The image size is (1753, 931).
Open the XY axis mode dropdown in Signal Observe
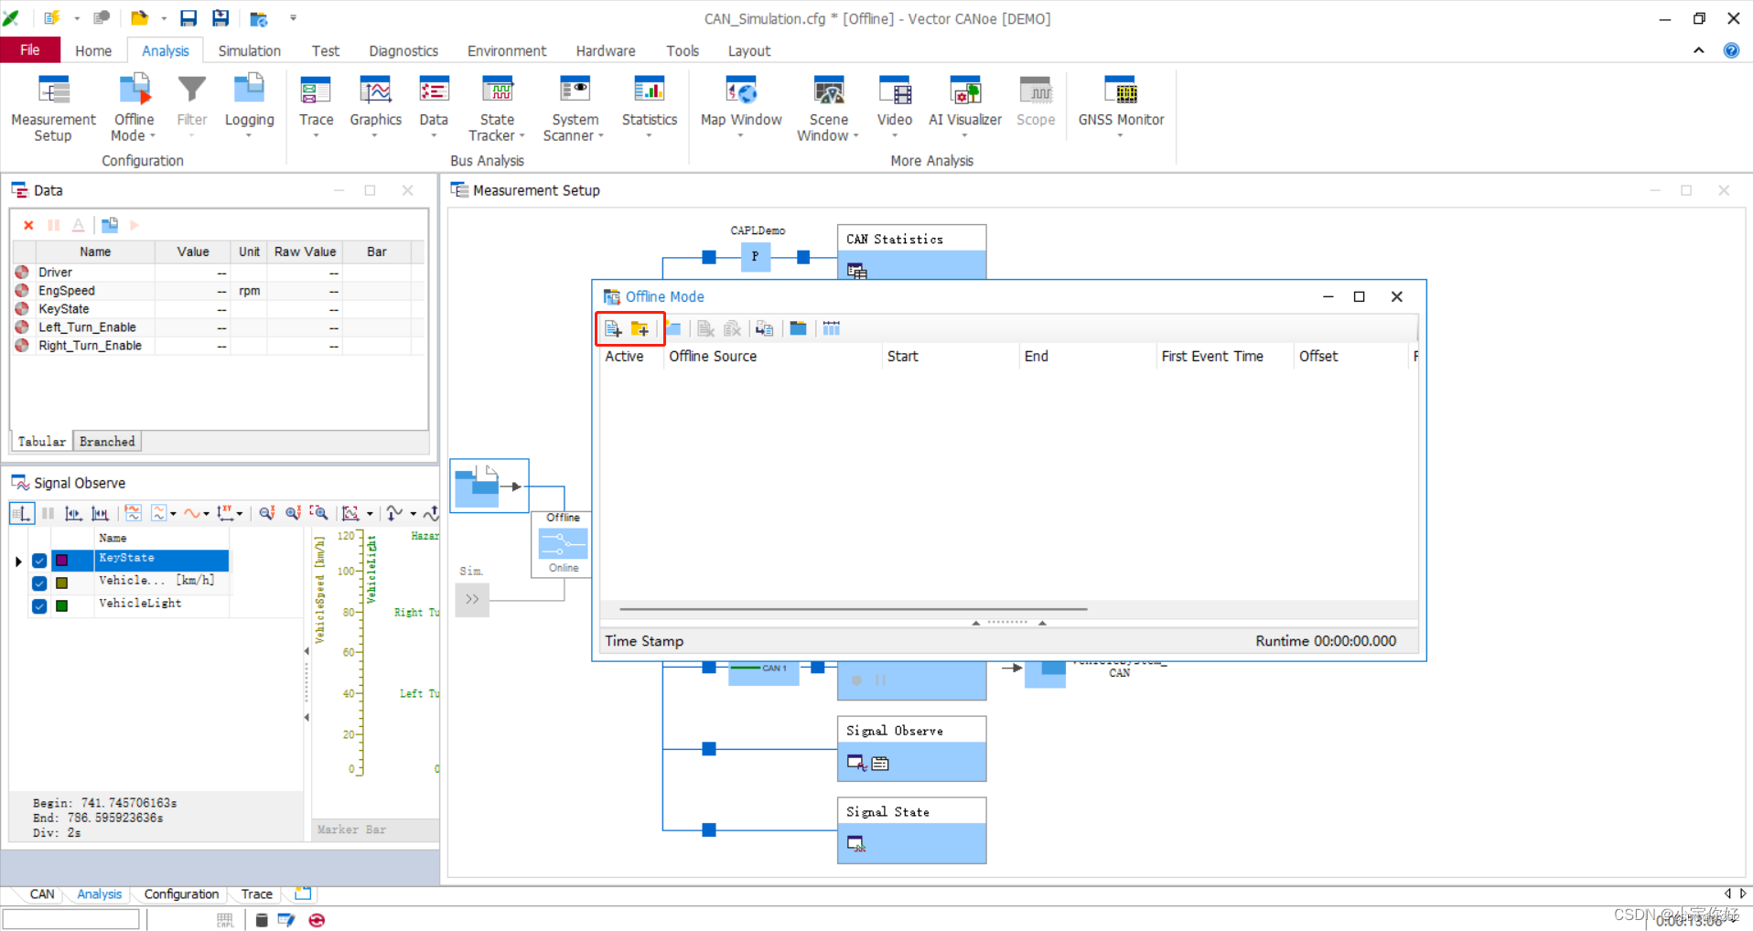point(240,513)
